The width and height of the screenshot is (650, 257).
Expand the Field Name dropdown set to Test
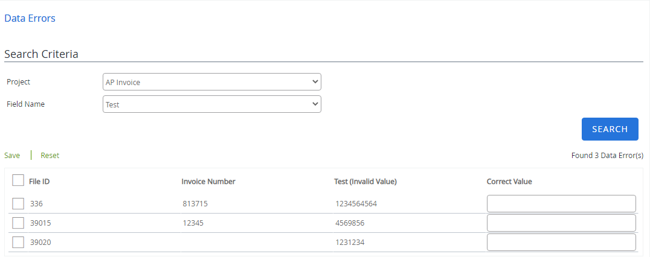click(x=212, y=104)
